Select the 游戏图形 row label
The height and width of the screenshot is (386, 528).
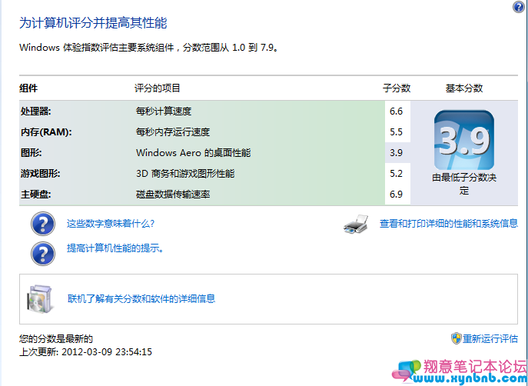(40, 174)
